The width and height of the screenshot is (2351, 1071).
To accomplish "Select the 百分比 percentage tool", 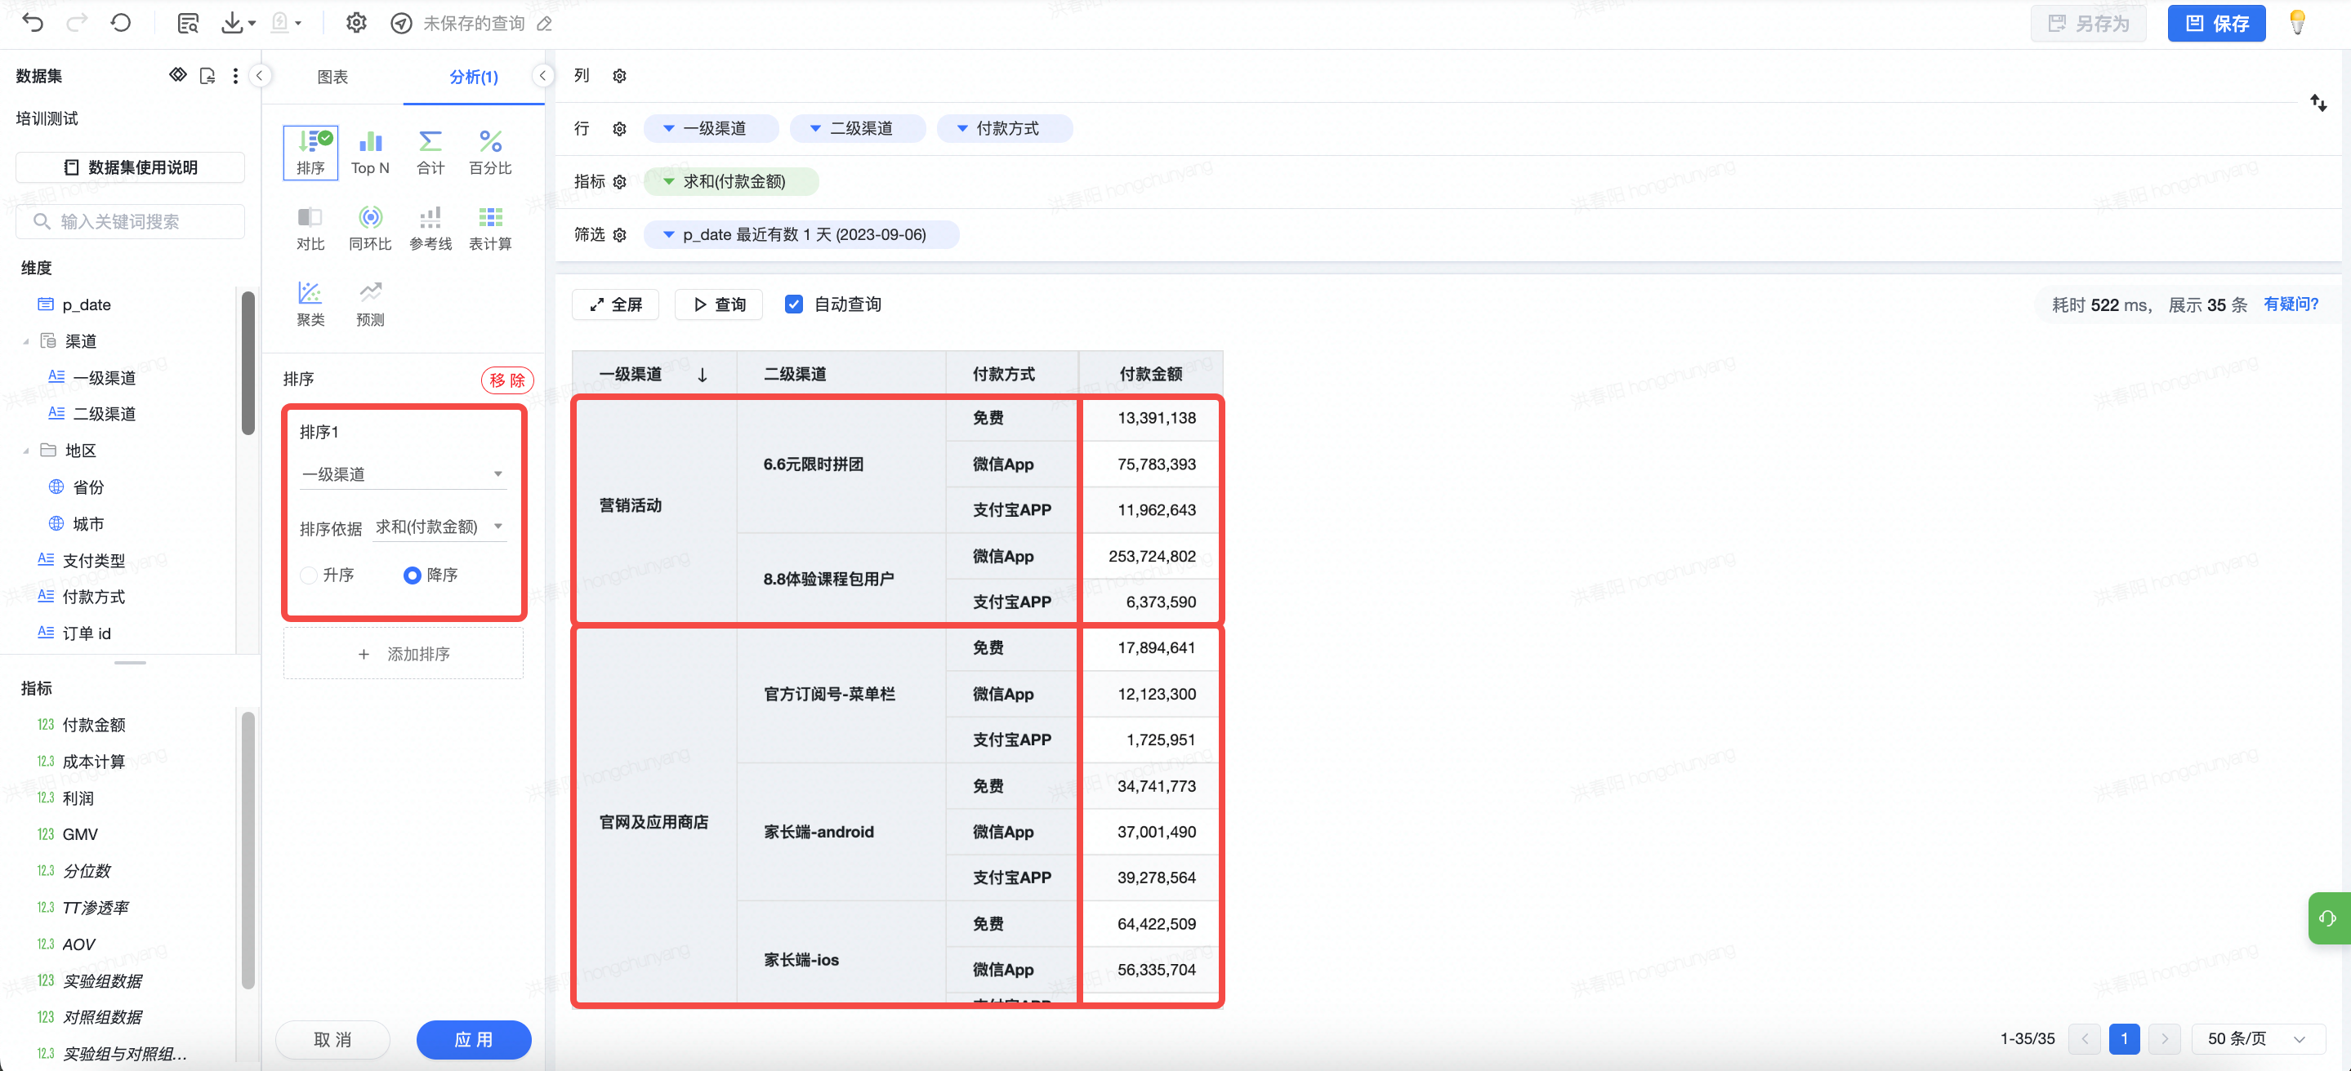I will pos(490,153).
